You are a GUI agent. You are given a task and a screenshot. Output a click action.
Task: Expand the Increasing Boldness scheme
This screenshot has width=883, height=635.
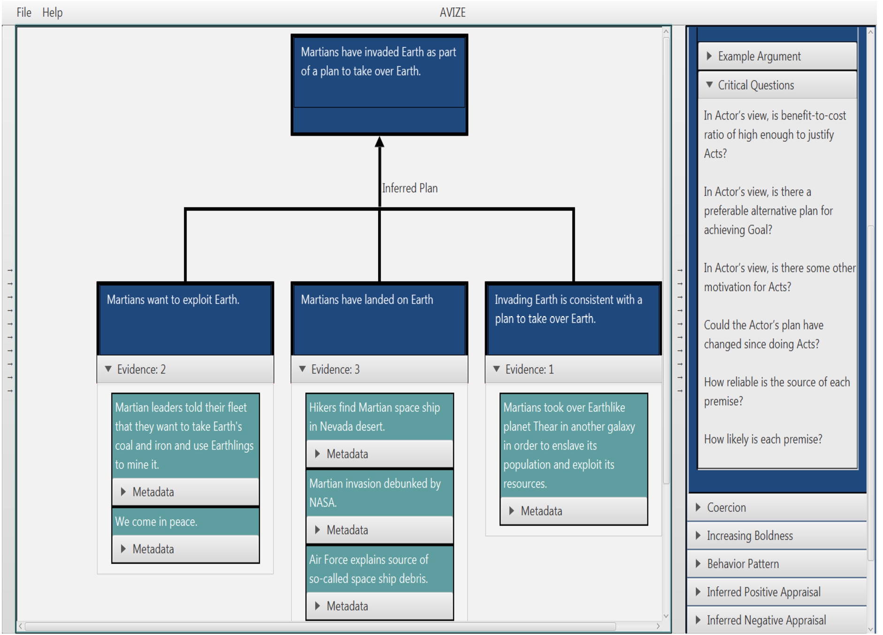[749, 536]
